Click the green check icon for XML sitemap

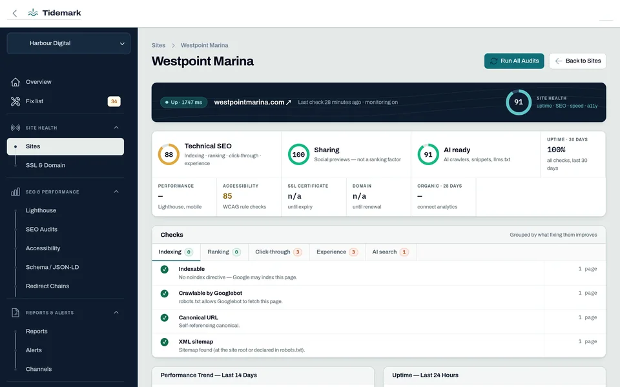165,342
